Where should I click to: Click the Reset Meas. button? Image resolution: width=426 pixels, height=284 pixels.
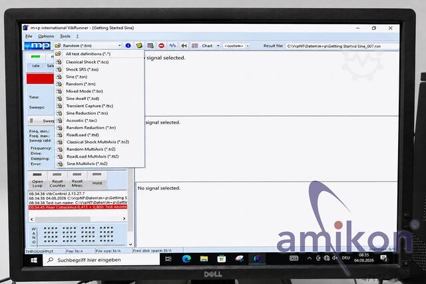(x=77, y=180)
